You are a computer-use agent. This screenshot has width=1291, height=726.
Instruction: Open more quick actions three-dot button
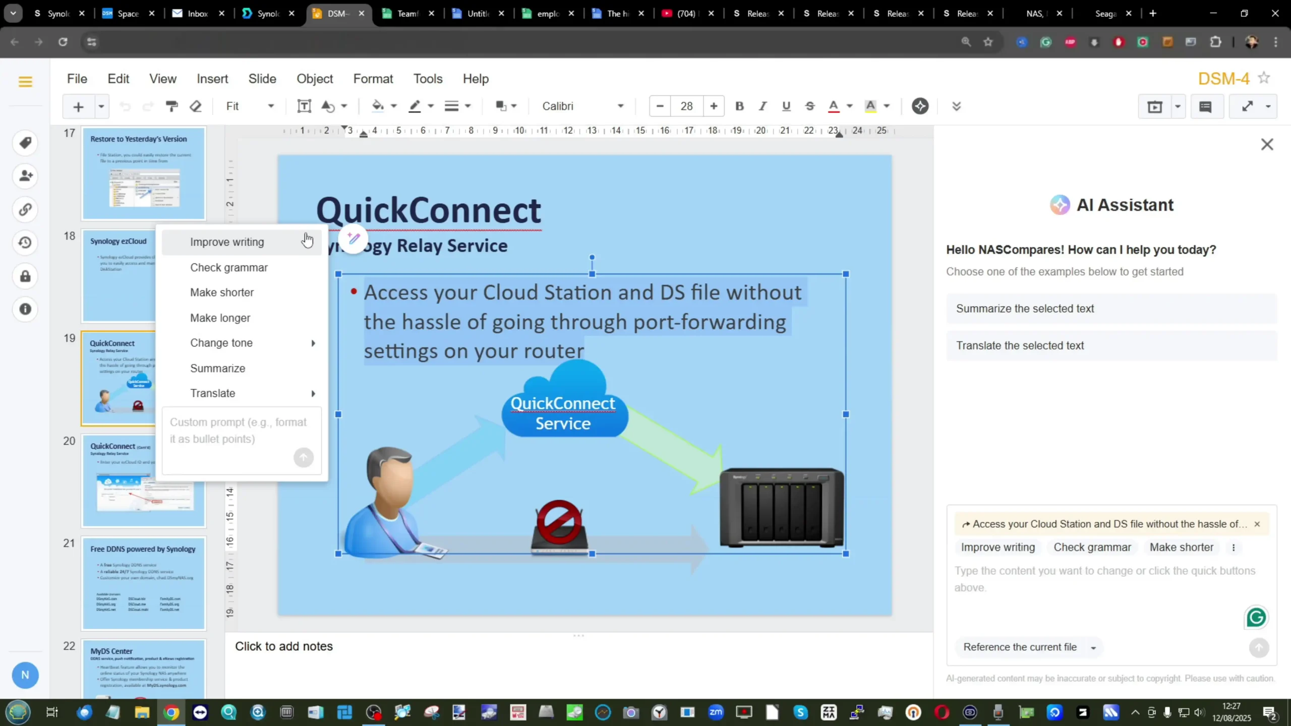[1234, 548]
